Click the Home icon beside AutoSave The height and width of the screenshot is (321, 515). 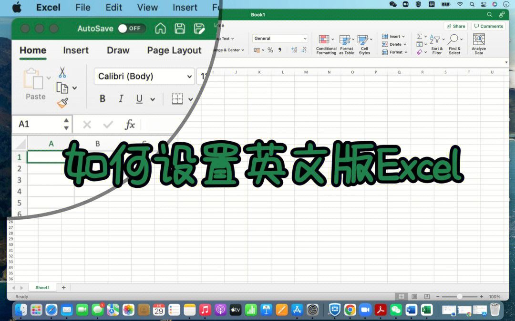point(160,29)
